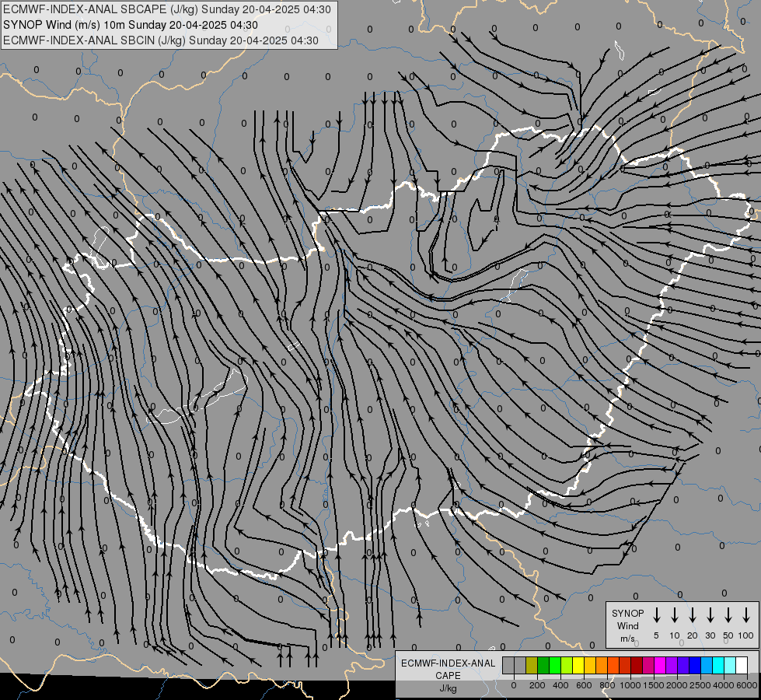Click the wind arrow above the 10 m/s label
This screenshot has height=700, width=761.
674,614
